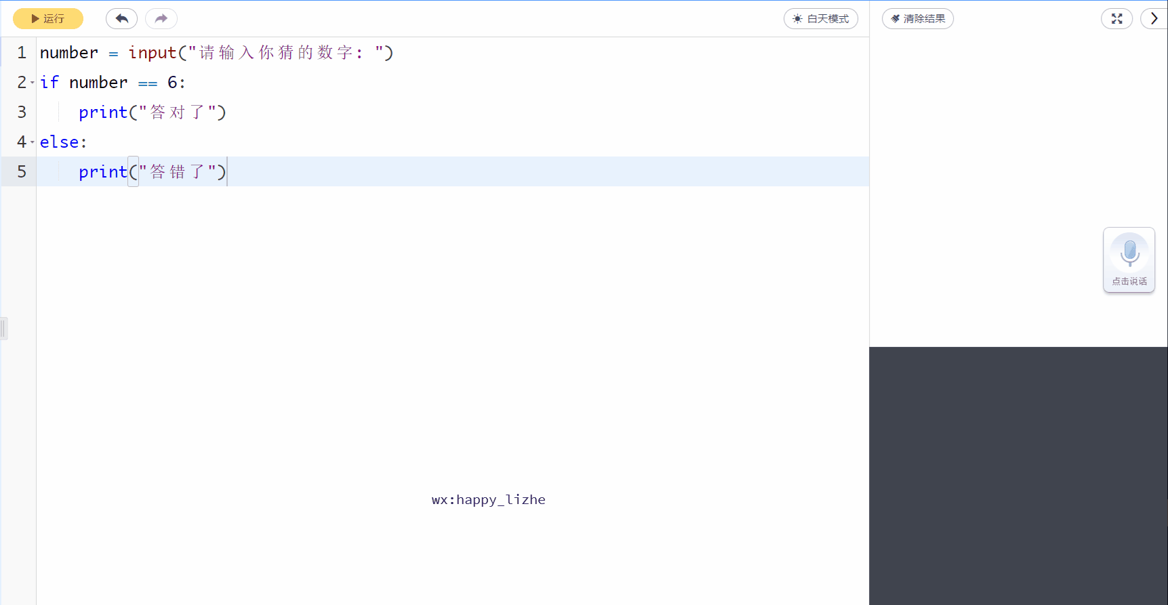1168x605 pixels.
Task: Clear output with 清除结果 button
Action: [918, 19]
